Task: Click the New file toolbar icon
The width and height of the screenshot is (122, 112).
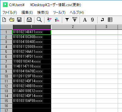Action: click(4, 20)
